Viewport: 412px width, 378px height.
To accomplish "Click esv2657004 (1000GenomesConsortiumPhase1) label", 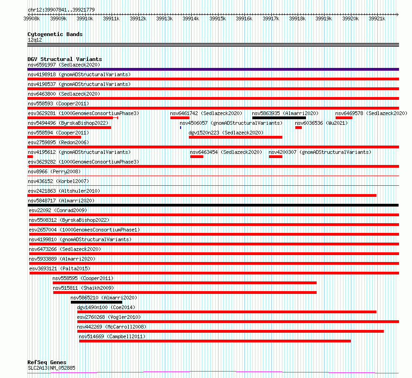I will tap(84, 230).
